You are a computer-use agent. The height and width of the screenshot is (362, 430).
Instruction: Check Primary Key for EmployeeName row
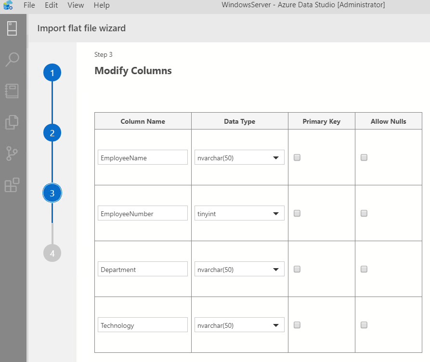click(297, 157)
